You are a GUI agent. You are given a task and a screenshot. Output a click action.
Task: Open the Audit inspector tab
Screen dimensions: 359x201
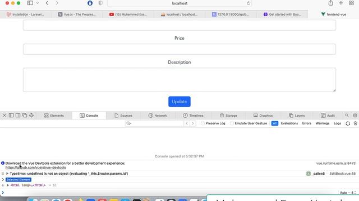coord(328,116)
